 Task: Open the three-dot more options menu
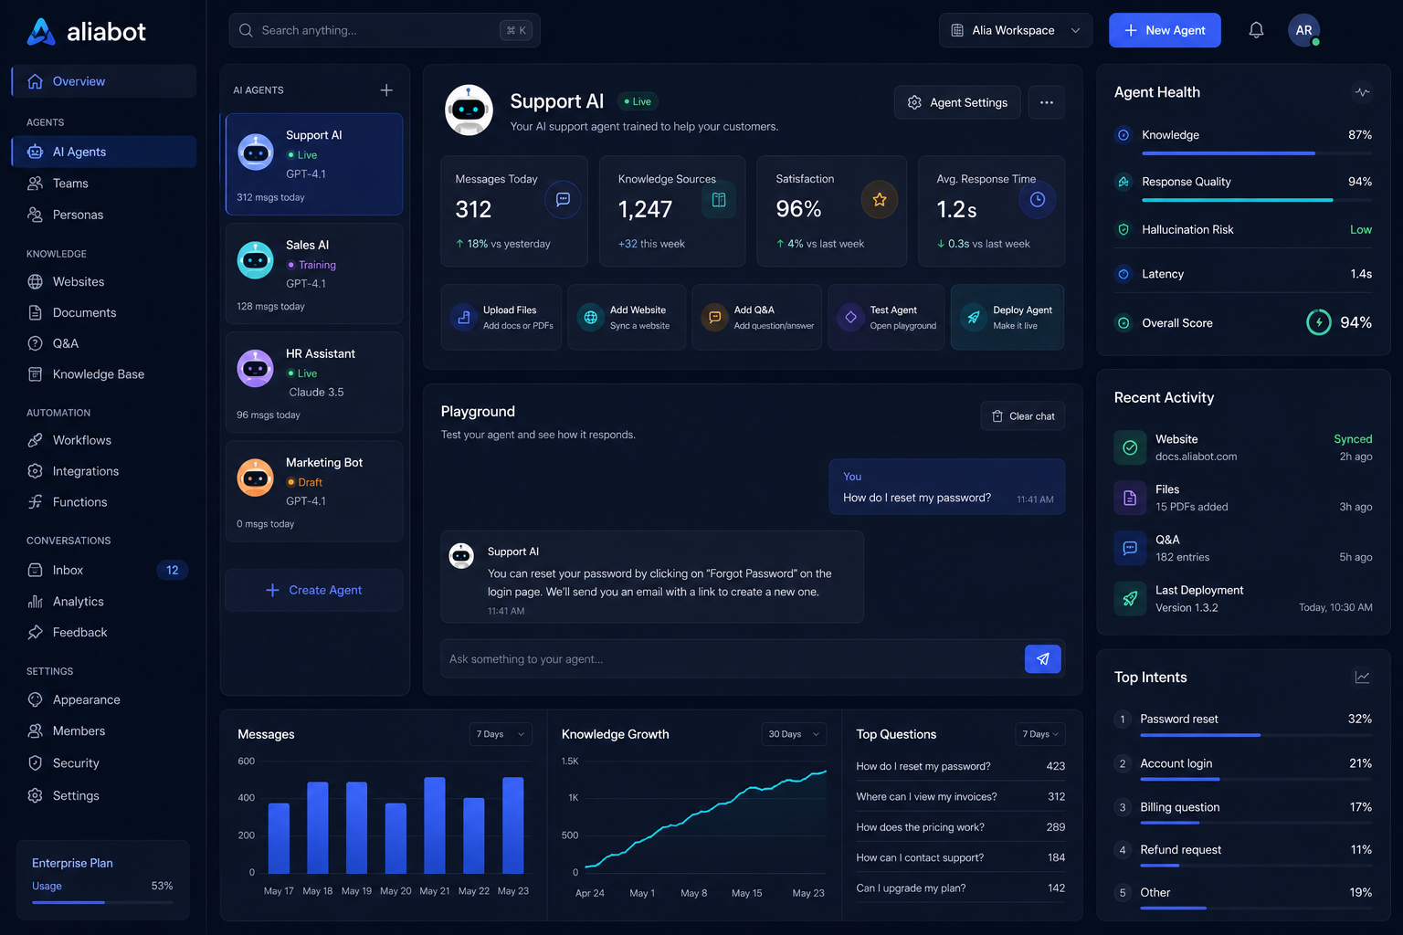click(x=1047, y=102)
